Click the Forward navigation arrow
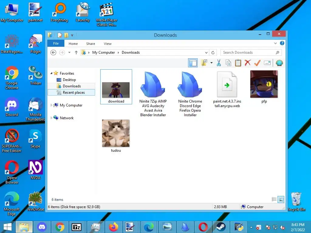This screenshot has width=311, height=233. click(x=62, y=52)
